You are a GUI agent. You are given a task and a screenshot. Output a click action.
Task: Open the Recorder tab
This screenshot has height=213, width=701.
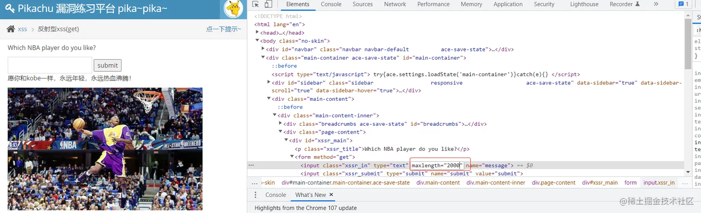[x=625, y=4]
